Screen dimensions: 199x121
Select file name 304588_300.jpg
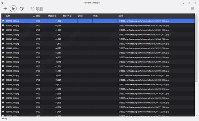click(x=13, y=80)
